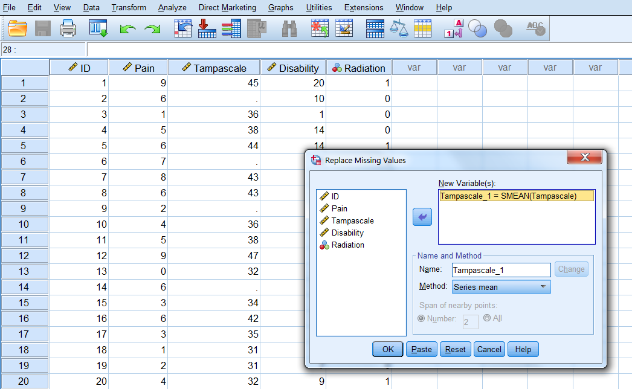The image size is (632, 389).
Task: Open the Recall recently used dialogs icon
Action: (x=98, y=28)
